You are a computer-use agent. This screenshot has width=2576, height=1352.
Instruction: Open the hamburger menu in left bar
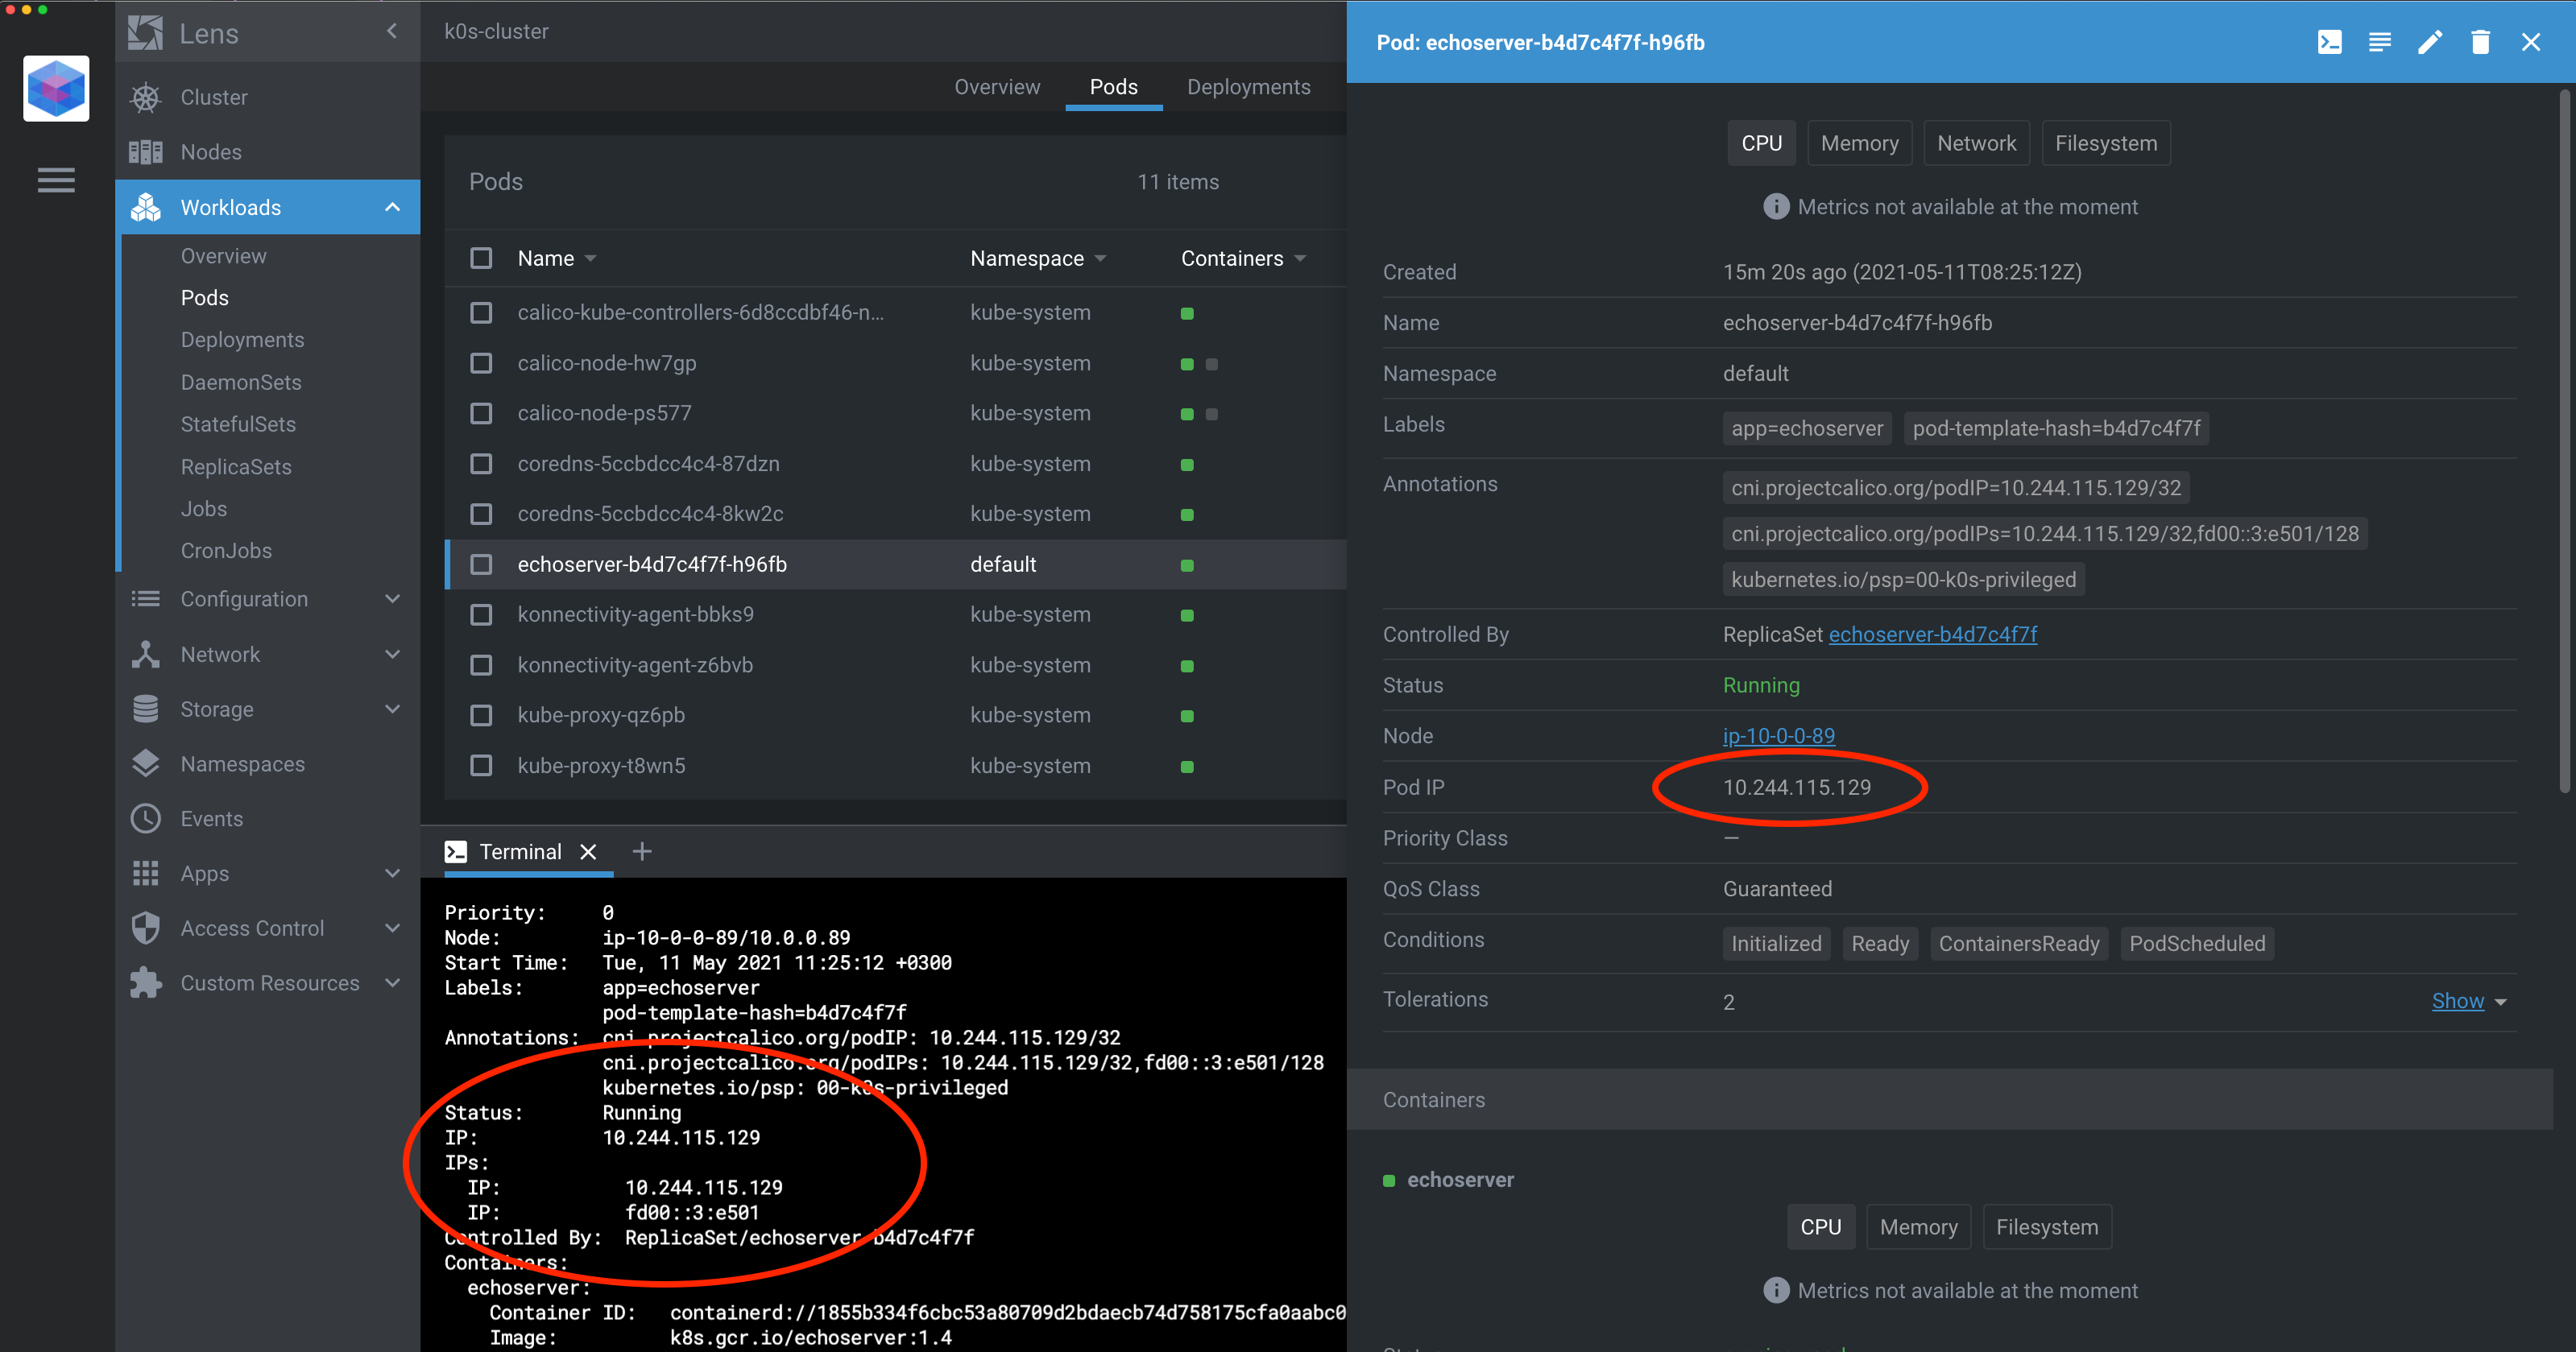(56, 180)
